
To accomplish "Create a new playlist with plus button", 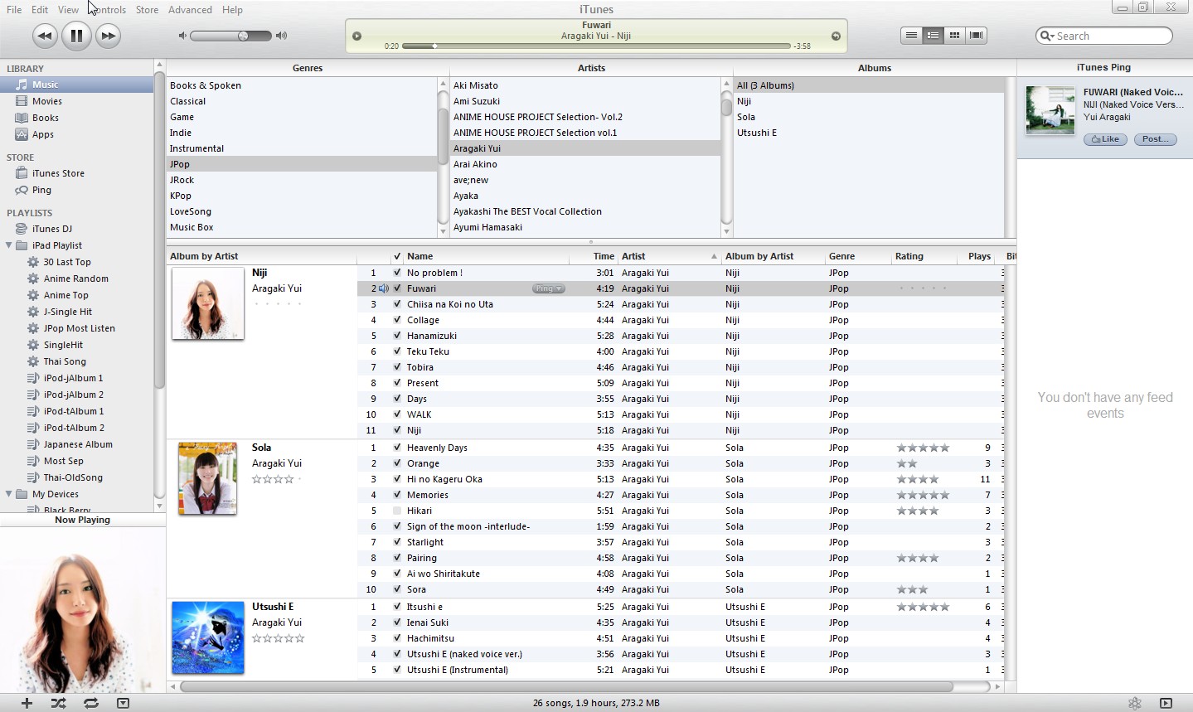I will click(27, 703).
